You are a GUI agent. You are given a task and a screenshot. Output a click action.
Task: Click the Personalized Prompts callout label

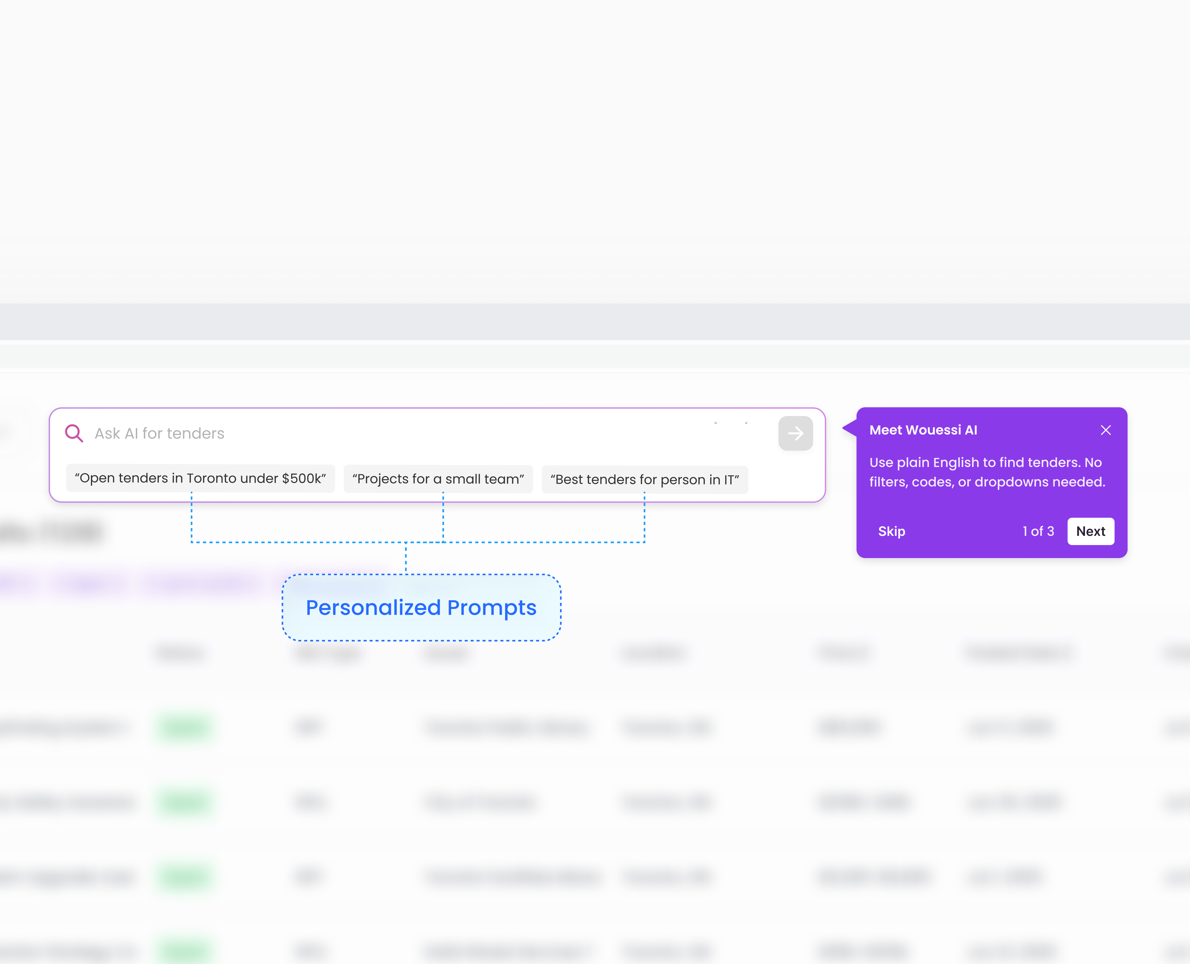421,608
